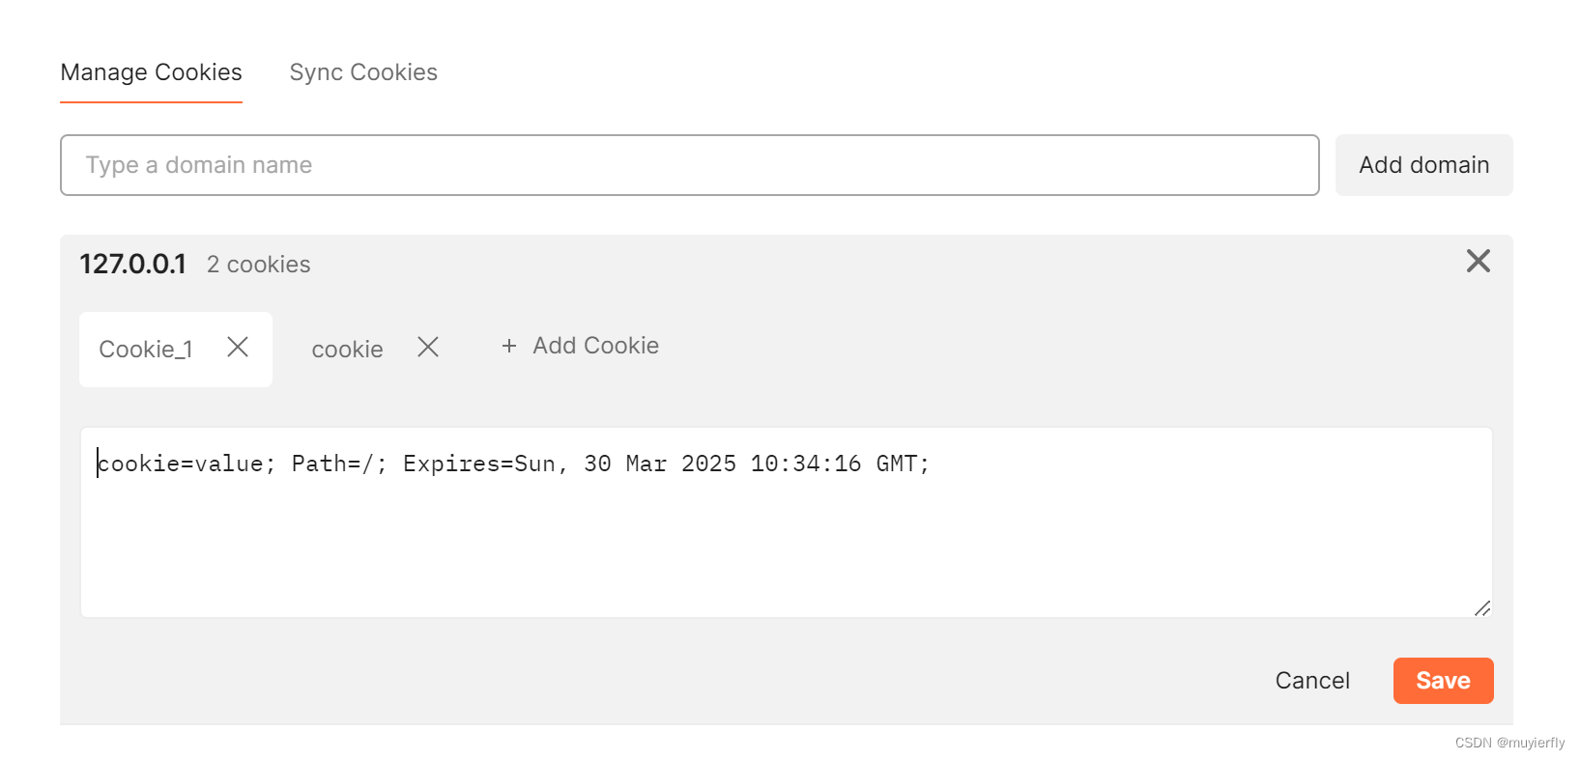Image resolution: width=1580 pixels, height=759 pixels.
Task: Switch to the Sync Cookies tab
Action: pos(363,71)
